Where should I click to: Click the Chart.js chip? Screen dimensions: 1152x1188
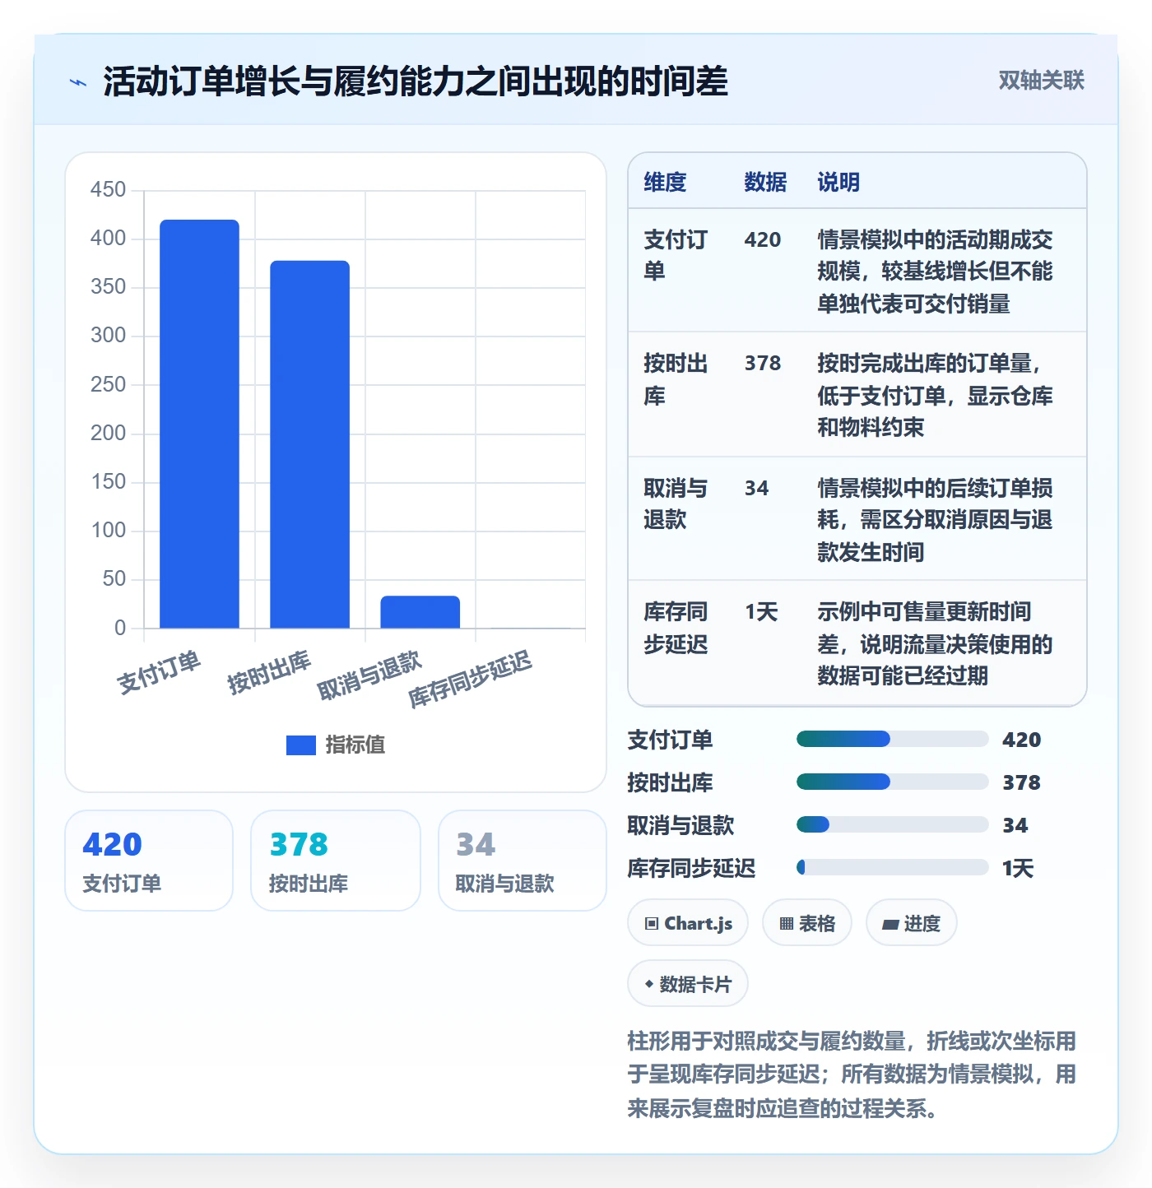pyautogui.click(x=688, y=923)
